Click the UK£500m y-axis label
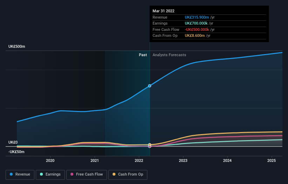Image resolution: width=288 pixels, height=184 pixels. click(x=17, y=46)
